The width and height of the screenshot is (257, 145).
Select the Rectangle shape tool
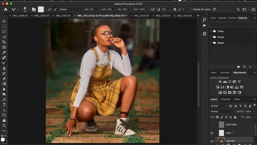[4, 115]
